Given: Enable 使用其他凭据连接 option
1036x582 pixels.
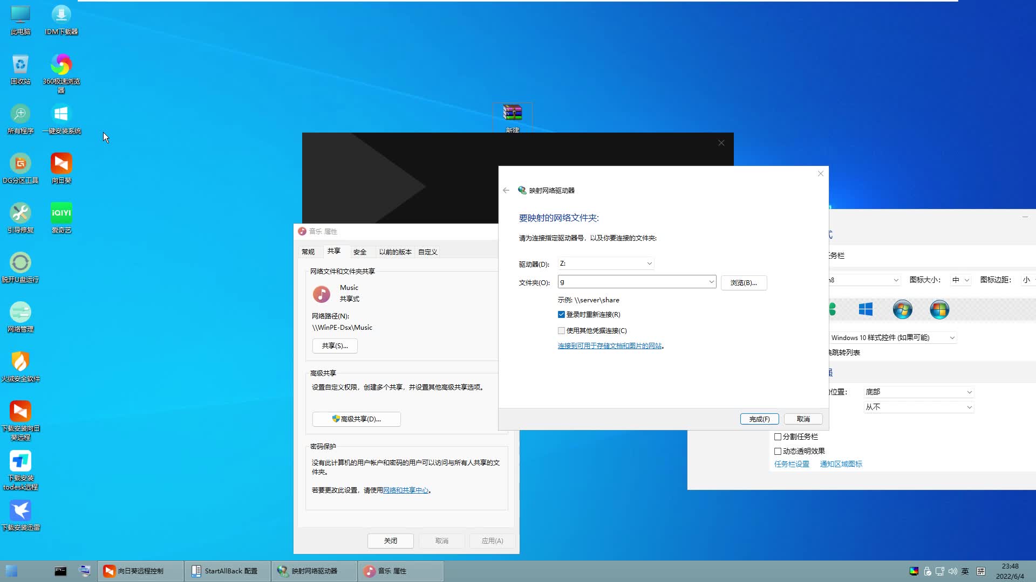Looking at the screenshot, I should [561, 330].
